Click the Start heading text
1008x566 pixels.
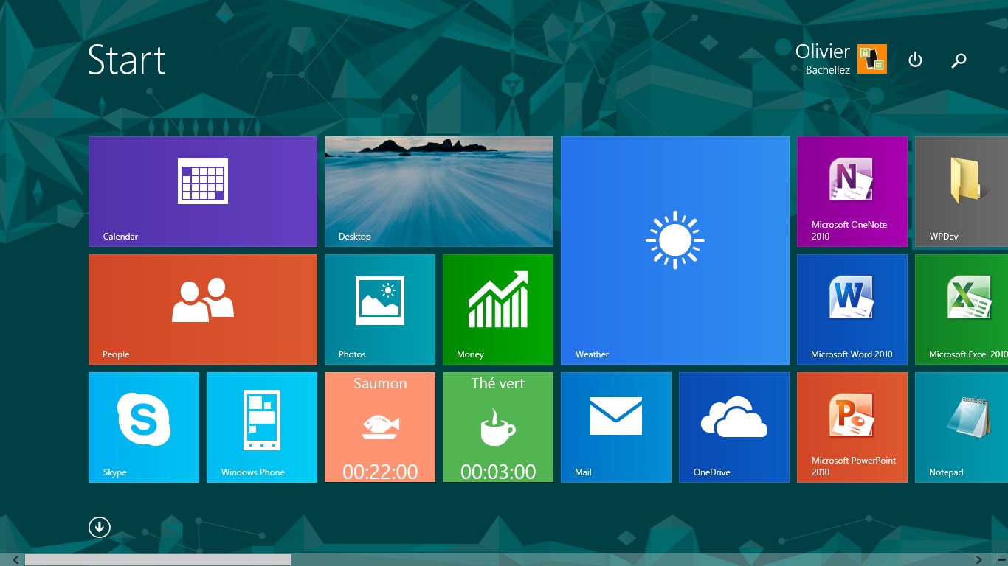click(x=127, y=60)
